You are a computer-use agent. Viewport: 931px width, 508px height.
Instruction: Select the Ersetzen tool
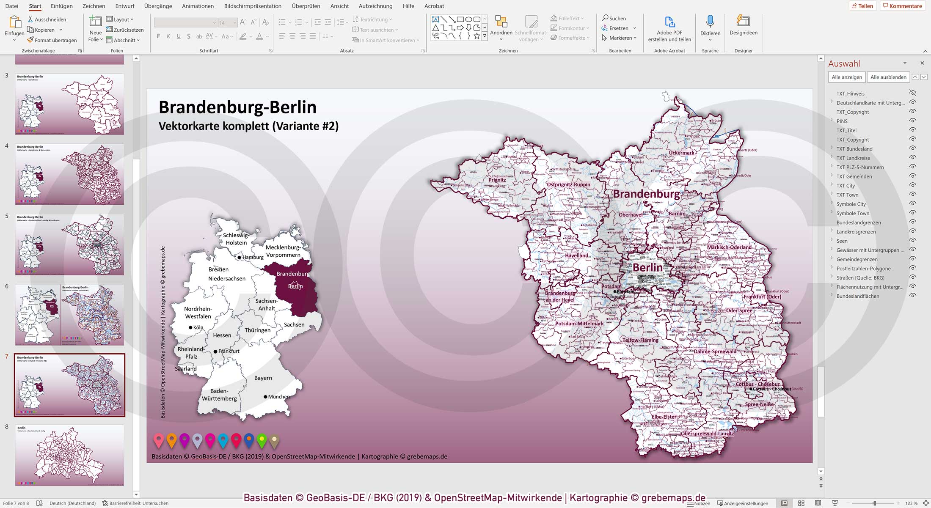point(618,28)
